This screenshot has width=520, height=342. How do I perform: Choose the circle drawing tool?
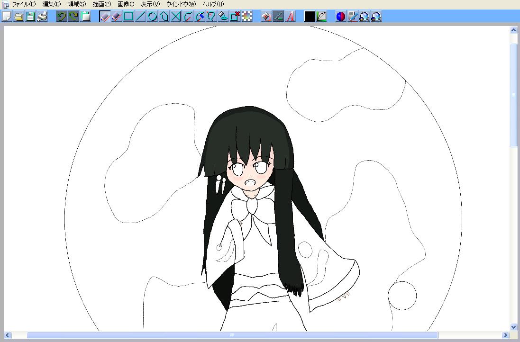tap(153, 16)
